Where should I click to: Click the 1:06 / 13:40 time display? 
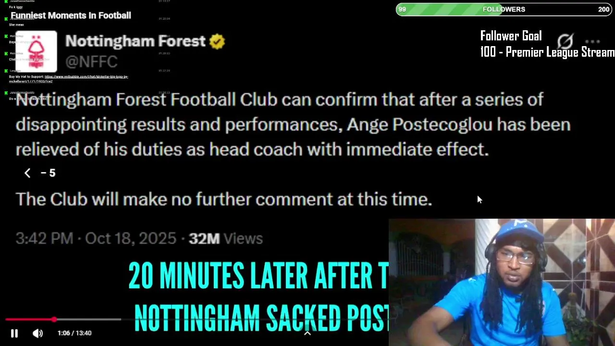(x=74, y=333)
